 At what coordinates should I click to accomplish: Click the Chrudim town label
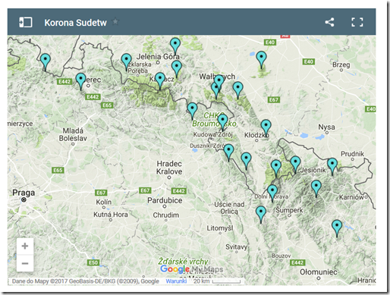166,215
